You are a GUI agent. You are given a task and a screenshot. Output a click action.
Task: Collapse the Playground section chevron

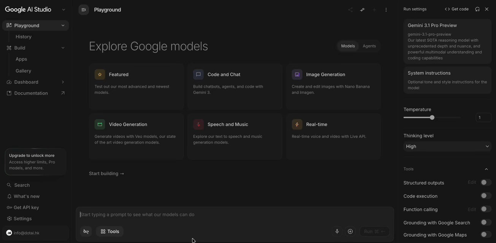pos(63,25)
